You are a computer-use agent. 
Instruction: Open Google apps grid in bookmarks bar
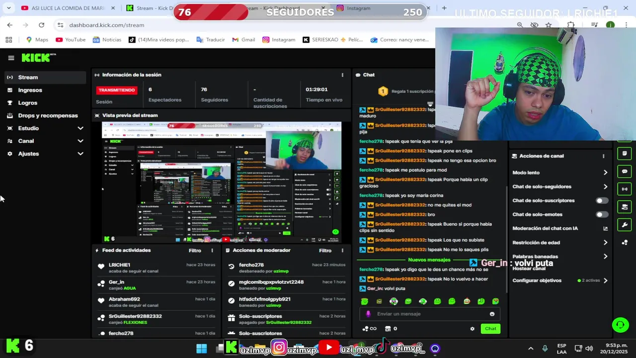click(x=8, y=40)
